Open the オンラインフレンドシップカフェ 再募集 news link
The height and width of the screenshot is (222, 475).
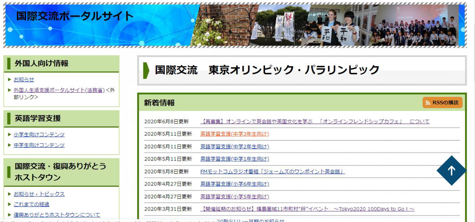315,121
